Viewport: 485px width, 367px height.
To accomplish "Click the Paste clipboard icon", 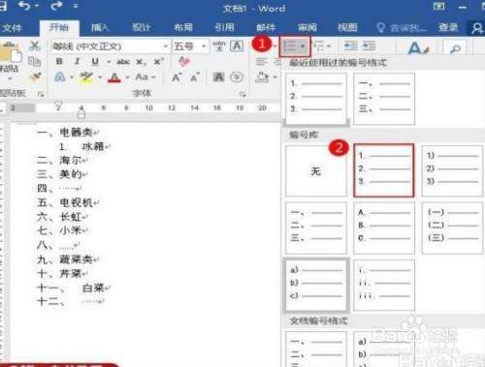I will (x=11, y=53).
